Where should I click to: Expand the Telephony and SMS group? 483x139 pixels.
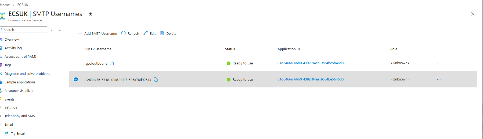(x=1, y=116)
